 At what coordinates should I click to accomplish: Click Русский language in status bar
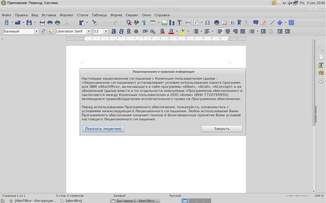coord(175,196)
